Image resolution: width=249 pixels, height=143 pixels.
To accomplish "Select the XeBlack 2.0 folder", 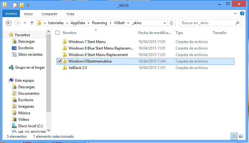I will pos(78,68).
